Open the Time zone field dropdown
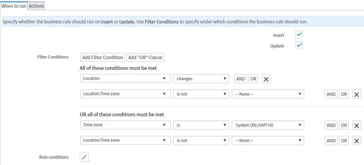The height and width of the screenshot is (165, 364). (126, 125)
